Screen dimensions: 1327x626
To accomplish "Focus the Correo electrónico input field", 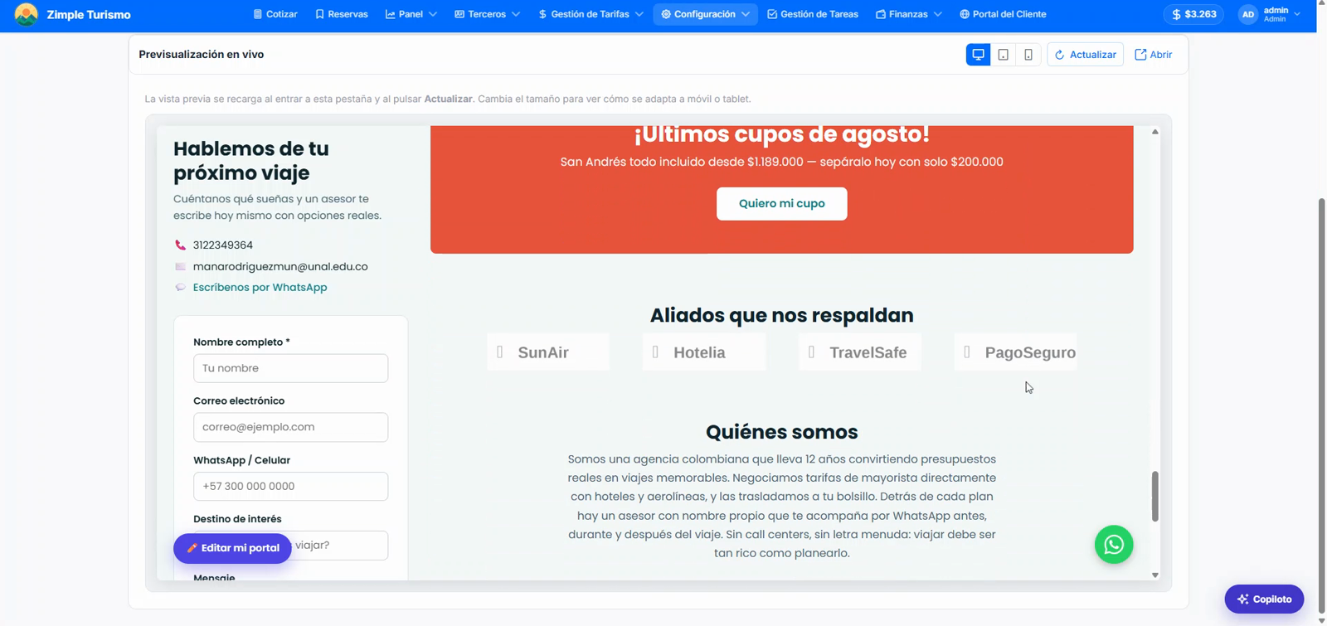I will click(x=290, y=427).
